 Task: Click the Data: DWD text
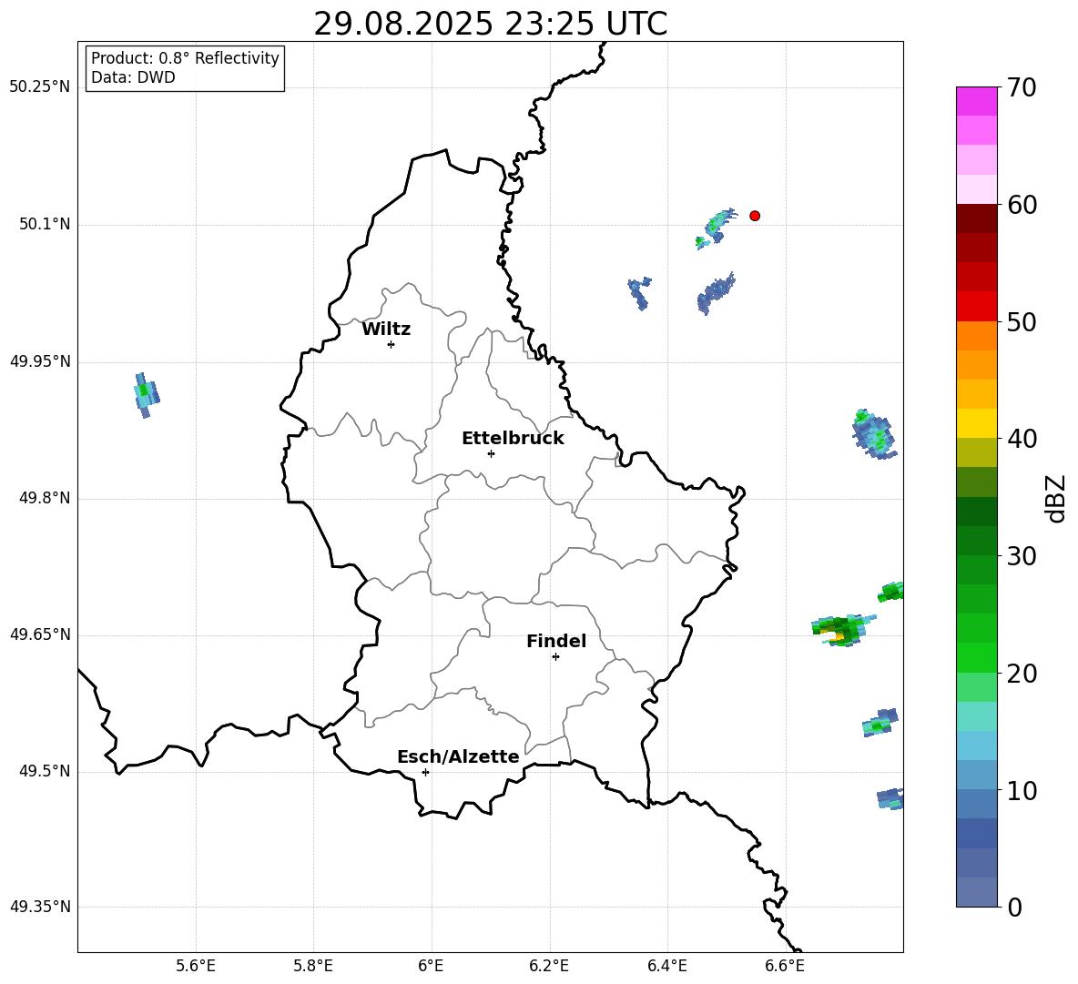133,77
